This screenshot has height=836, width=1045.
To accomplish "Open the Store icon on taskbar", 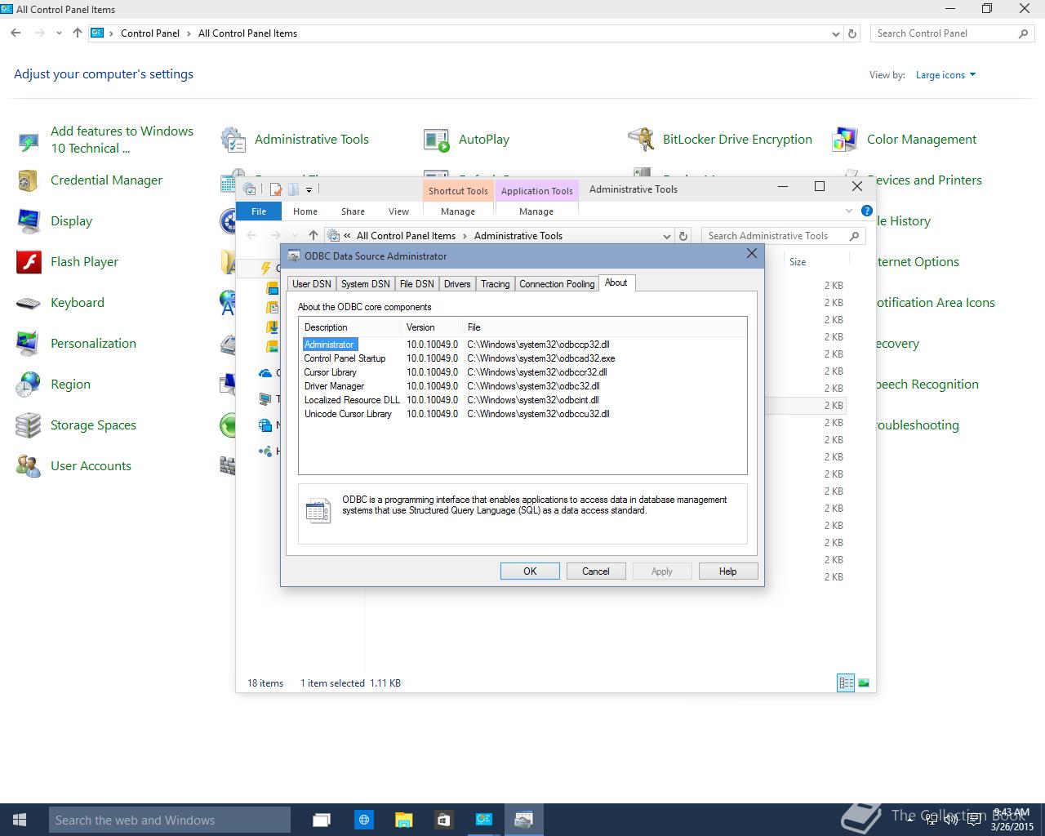I will 443,820.
